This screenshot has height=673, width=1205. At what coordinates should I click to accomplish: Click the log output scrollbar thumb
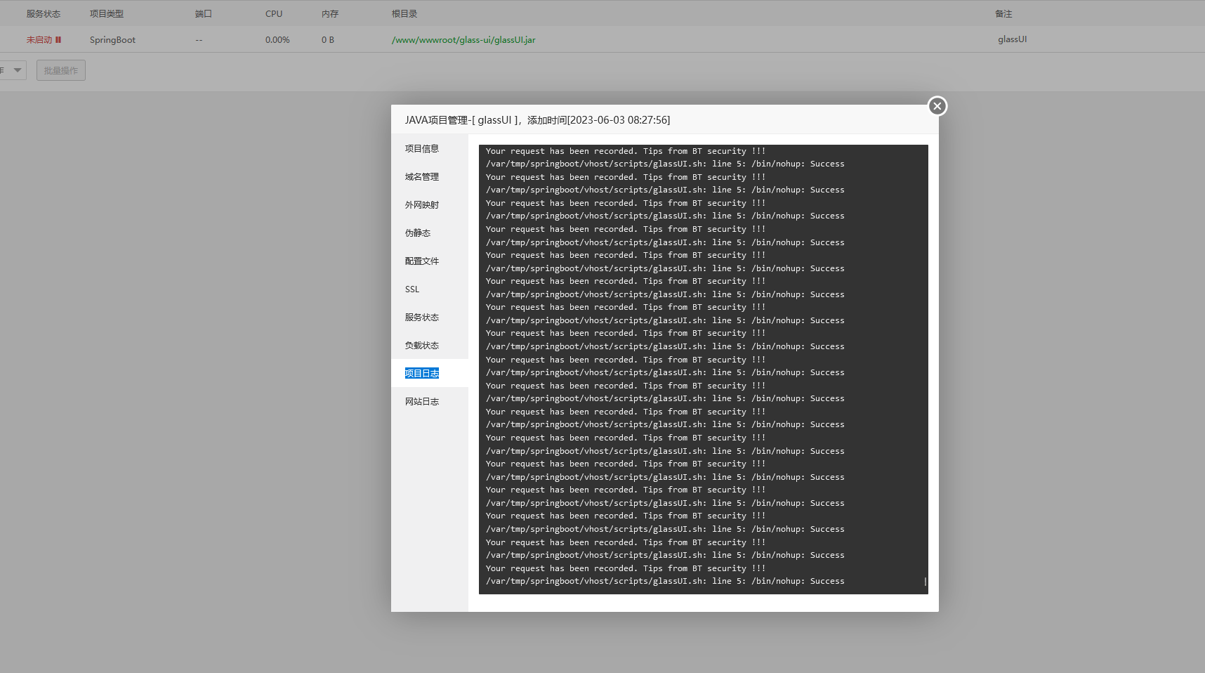(926, 582)
